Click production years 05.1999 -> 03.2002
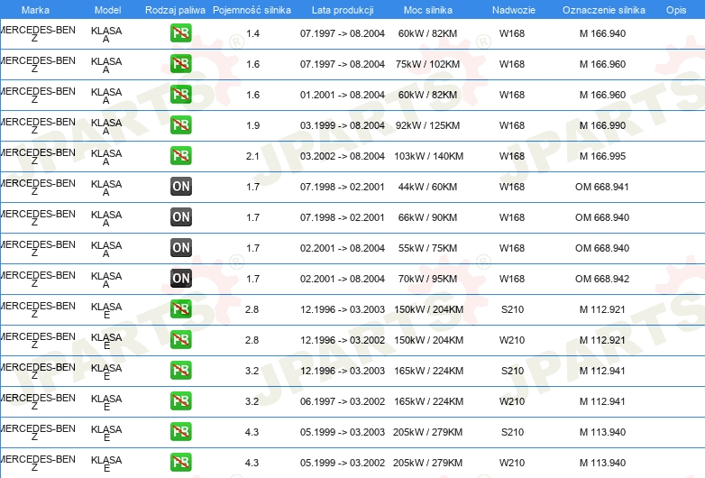The height and width of the screenshot is (478, 705). [343, 463]
